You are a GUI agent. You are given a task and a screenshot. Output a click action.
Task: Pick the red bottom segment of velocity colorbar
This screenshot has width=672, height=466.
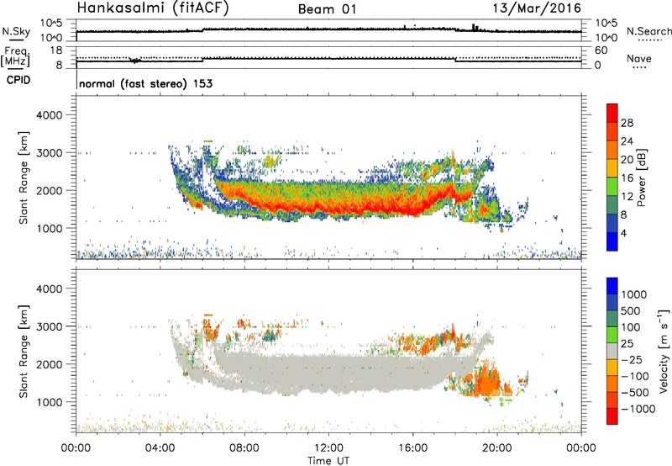coord(612,416)
